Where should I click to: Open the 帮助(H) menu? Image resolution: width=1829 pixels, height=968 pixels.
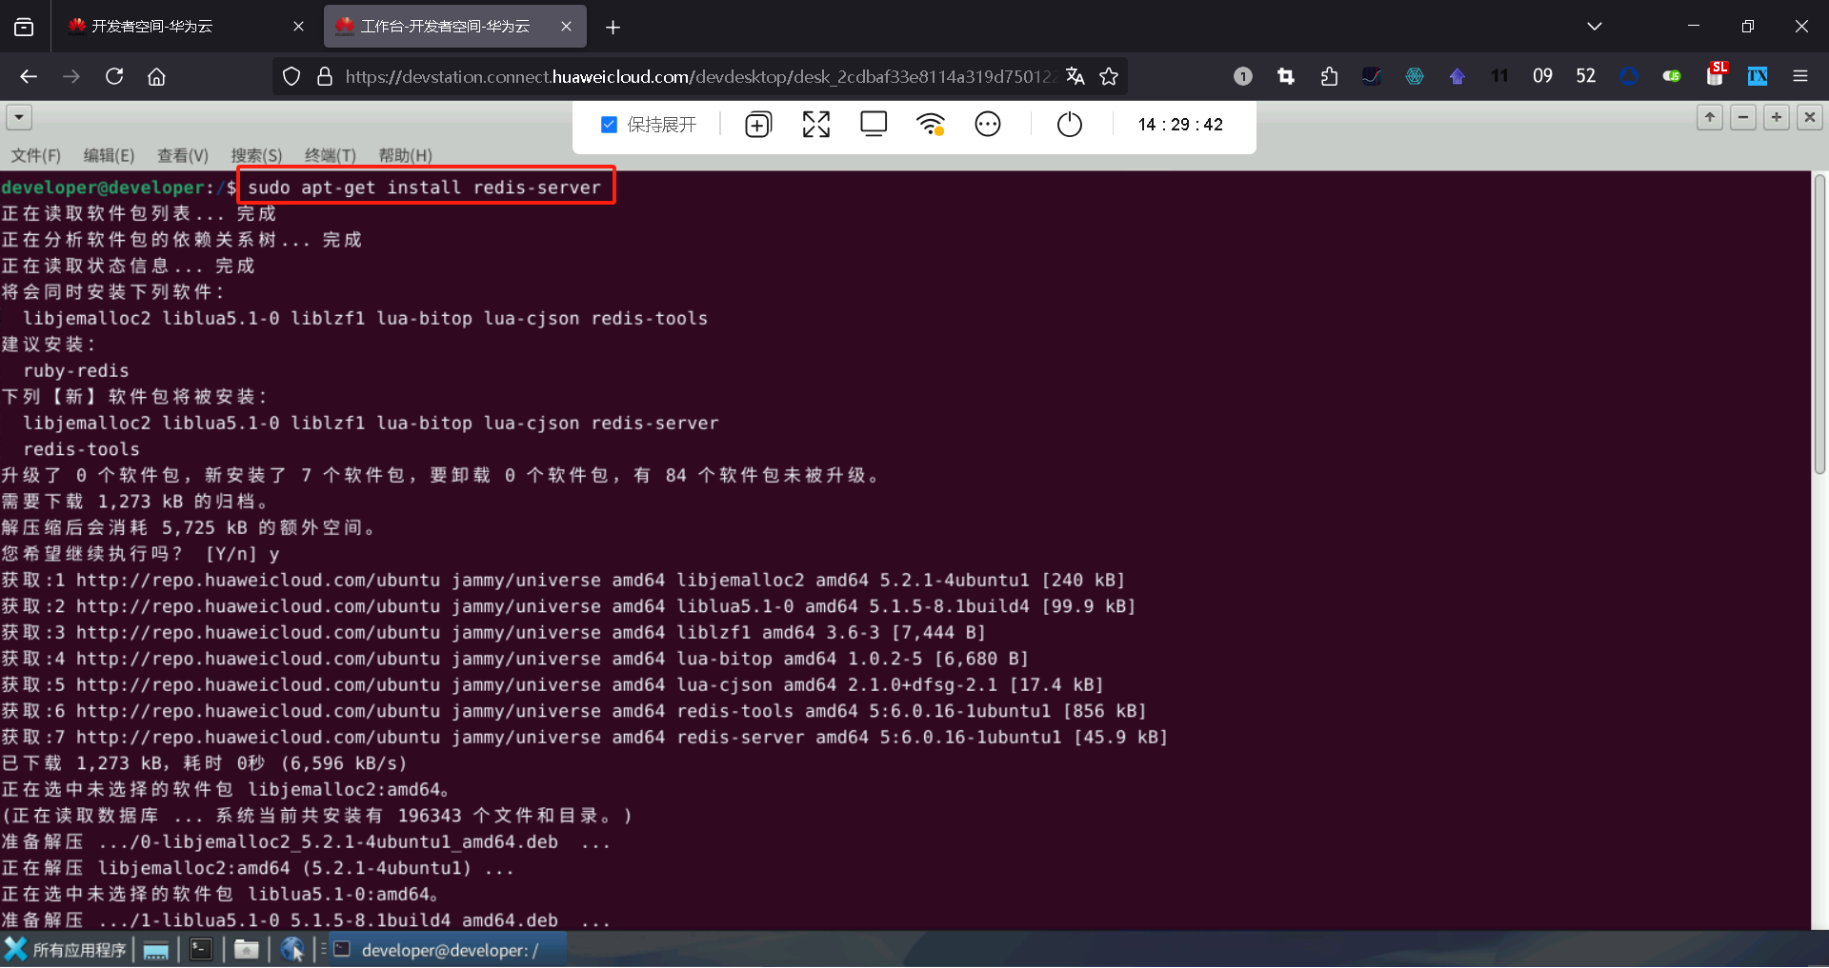pos(405,155)
